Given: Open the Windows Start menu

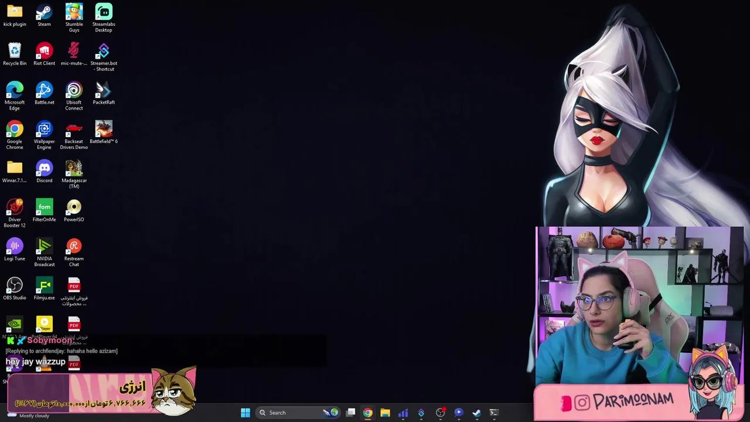Looking at the screenshot, I should (x=246, y=413).
